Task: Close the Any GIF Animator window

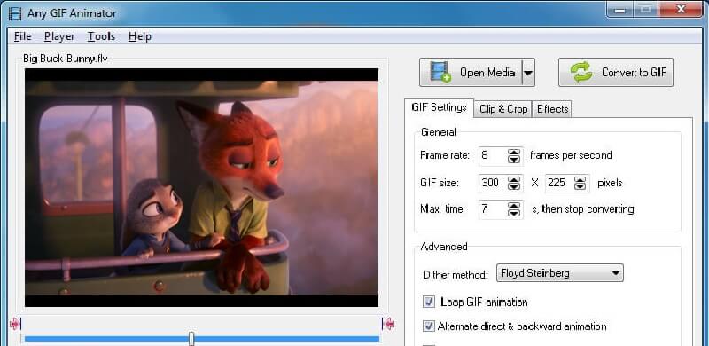Action: 680,9
